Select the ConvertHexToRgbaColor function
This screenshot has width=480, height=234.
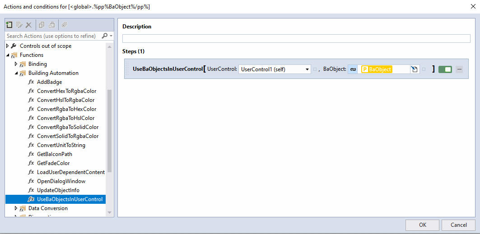[66, 91]
